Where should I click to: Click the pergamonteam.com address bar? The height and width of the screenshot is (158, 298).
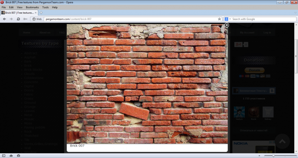(131, 19)
